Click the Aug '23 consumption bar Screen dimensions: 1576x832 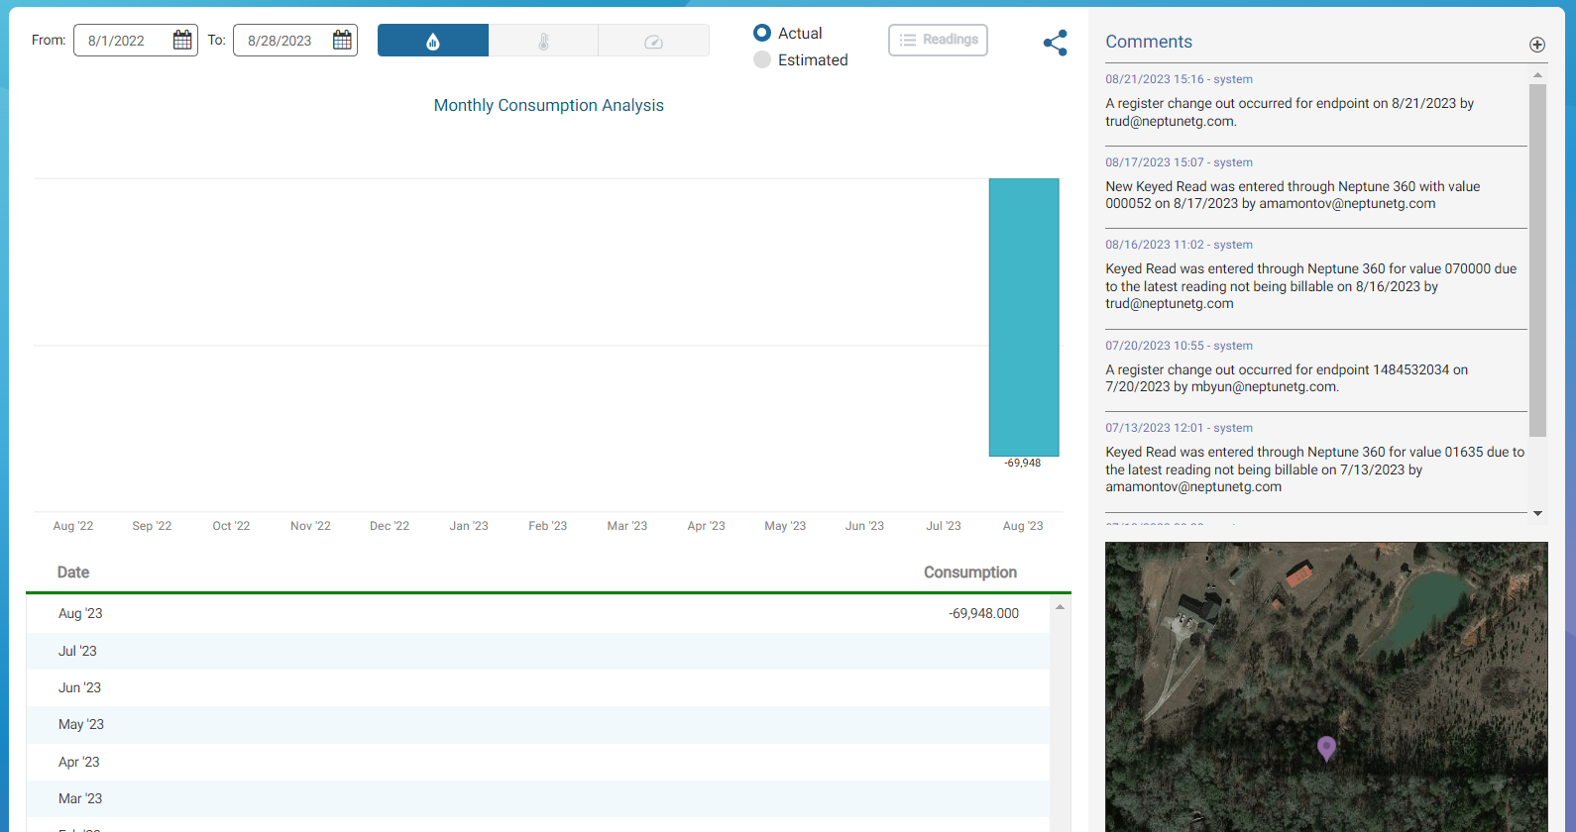[1023, 317]
